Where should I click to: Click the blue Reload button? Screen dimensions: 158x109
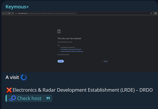tap(61, 61)
